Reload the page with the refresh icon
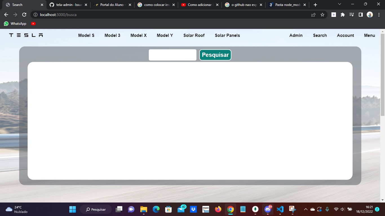The height and width of the screenshot is (216, 385). (24, 15)
